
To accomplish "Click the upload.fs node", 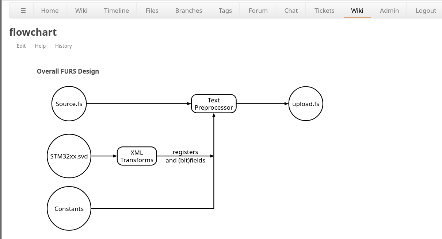I will (306, 103).
